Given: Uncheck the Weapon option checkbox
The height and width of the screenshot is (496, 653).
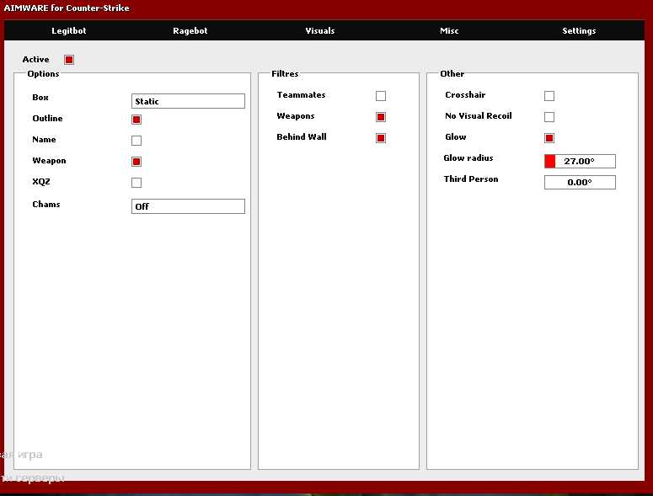Looking at the screenshot, I should click(x=136, y=162).
